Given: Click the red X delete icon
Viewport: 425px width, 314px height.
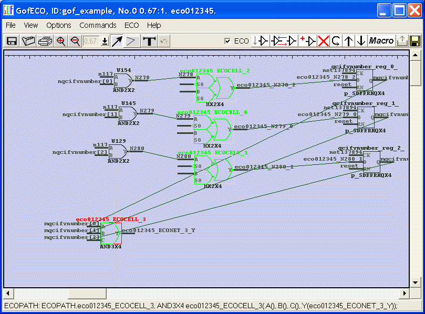Looking at the screenshot, I should click(x=324, y=41).
